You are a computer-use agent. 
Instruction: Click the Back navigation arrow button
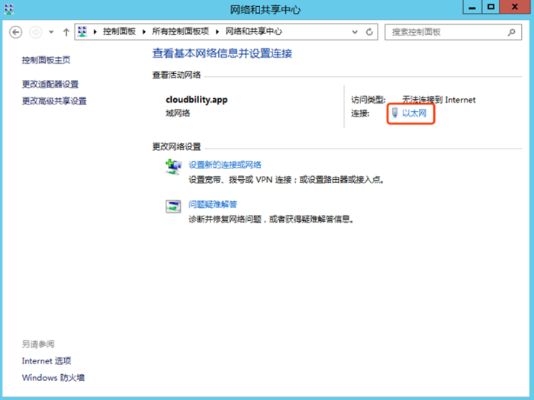click(x=15, y=32)
